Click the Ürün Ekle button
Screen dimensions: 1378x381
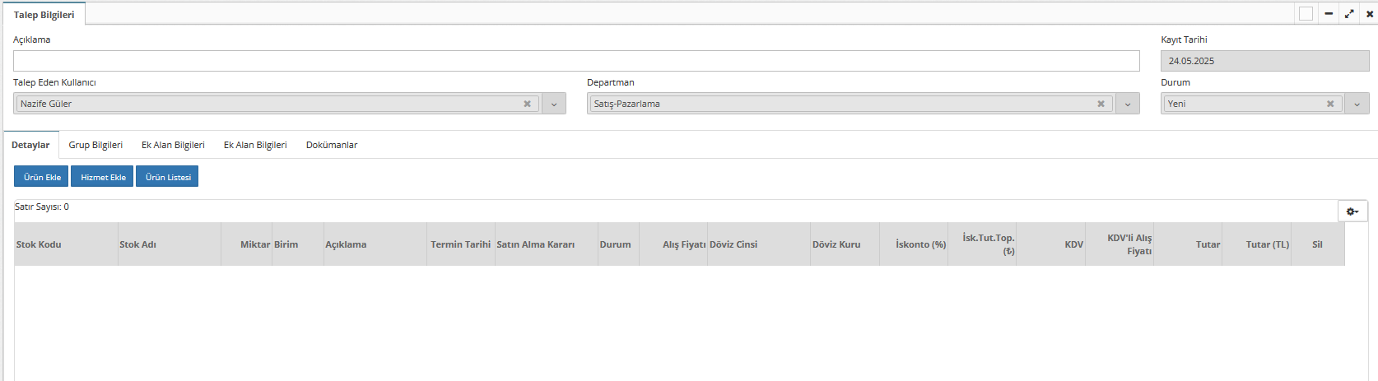[x=41, y=177]
